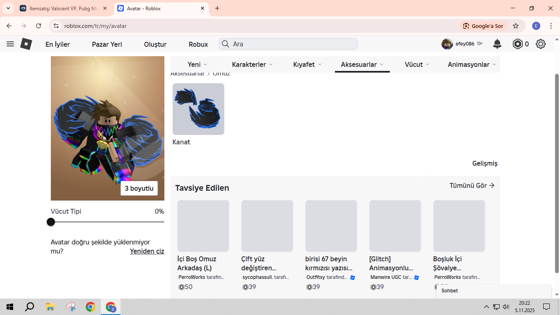Toggle the 3 boyutlu avatar view
The image size is (560, 315).
click(139, 188)
